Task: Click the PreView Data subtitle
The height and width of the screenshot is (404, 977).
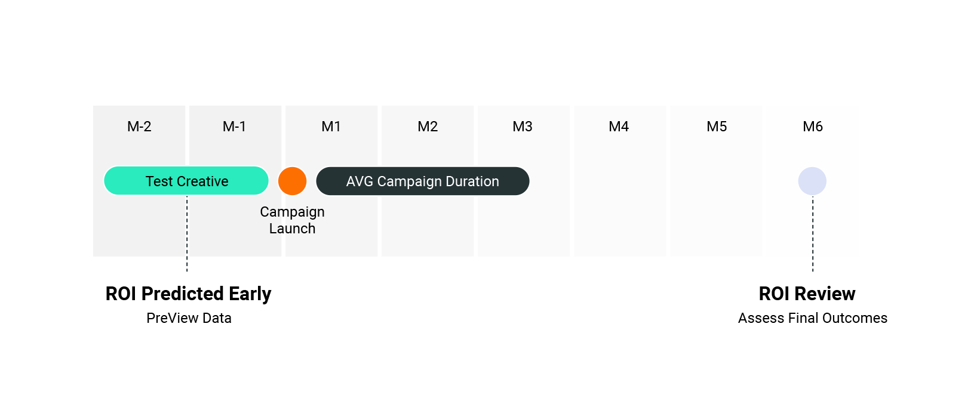Action: [x=189, y=318]
